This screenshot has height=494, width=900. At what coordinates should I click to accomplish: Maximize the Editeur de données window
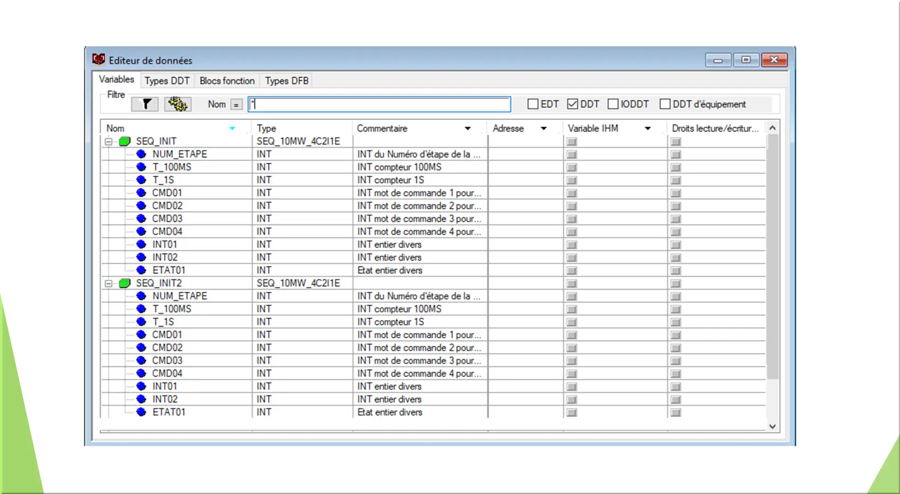(x=746, y=60)
